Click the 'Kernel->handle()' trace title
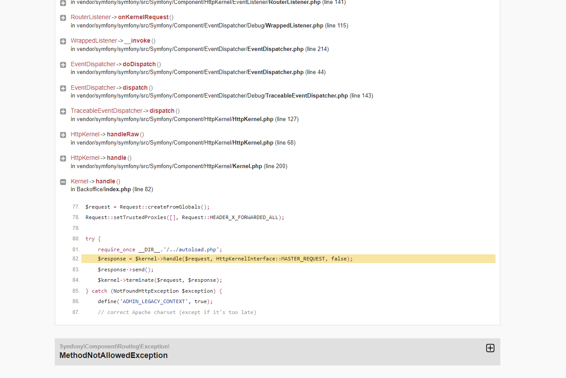566x378 pixels. (x=96, y=181)
